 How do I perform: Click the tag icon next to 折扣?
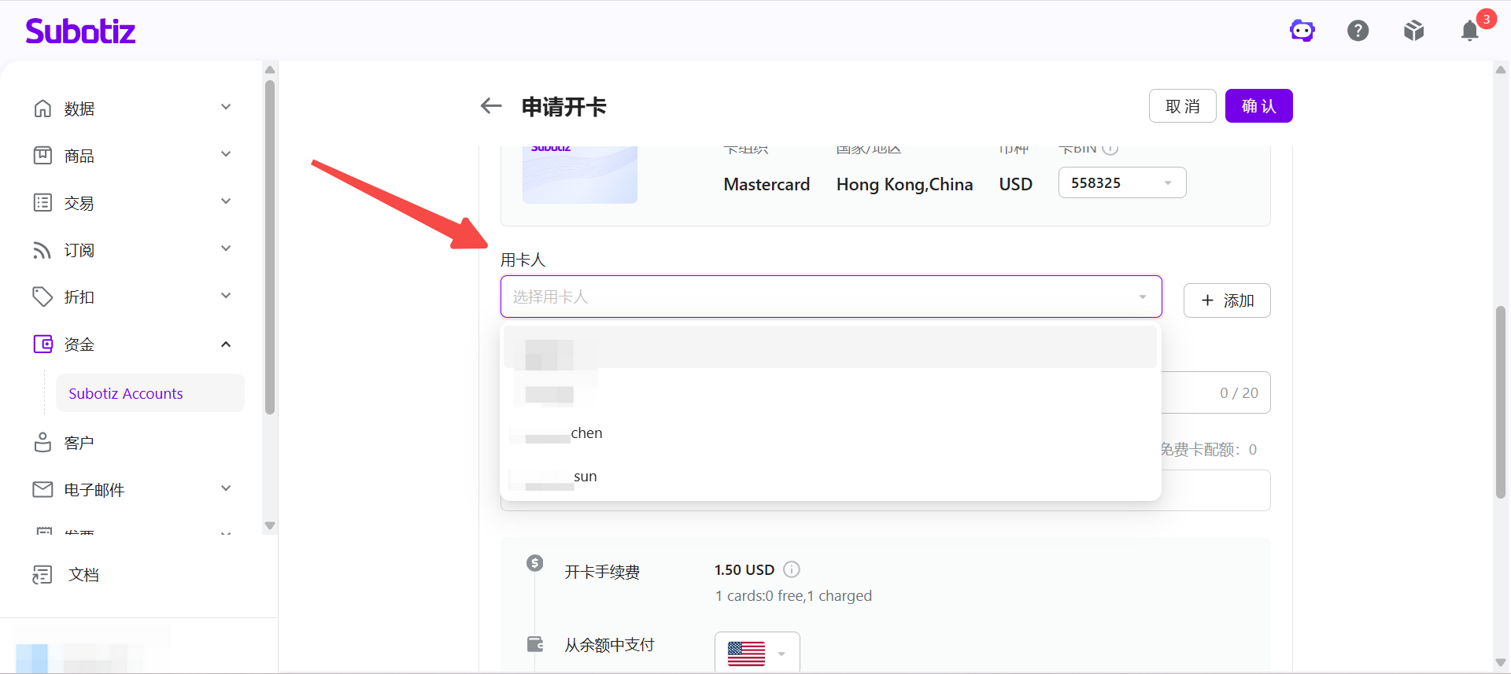(42, 296)
